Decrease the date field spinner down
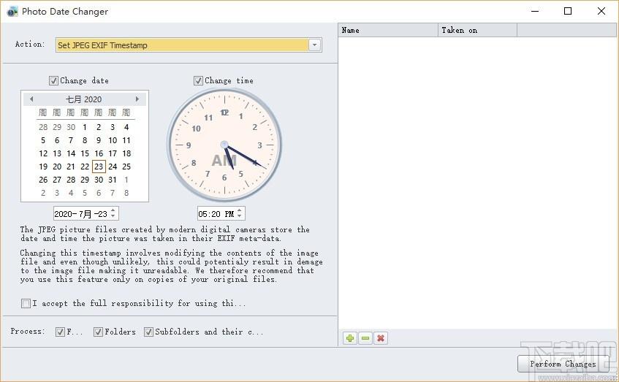This screenshot has width=619, height=382. coord(113,216)
